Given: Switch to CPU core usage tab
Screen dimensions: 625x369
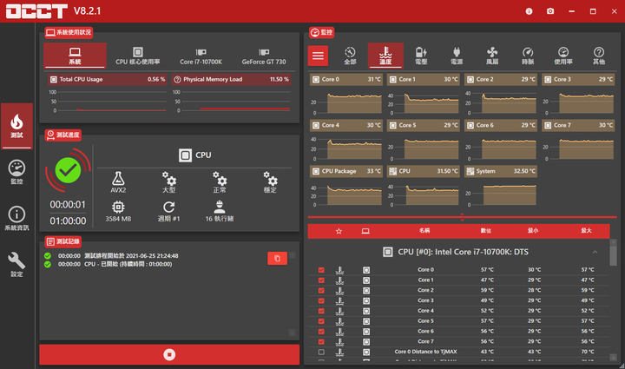Looking at the screenshot, I should [x=138, y=56].
